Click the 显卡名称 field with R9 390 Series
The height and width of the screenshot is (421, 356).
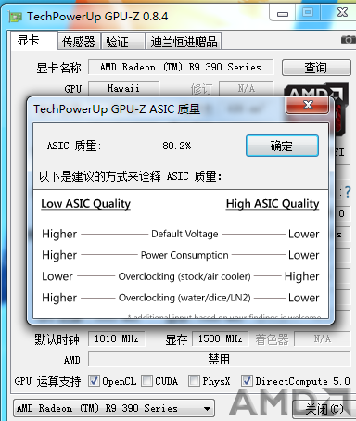click(x=181, y=67)
